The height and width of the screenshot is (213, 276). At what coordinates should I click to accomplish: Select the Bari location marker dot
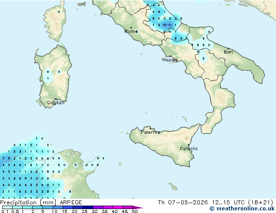coord(228,48)
